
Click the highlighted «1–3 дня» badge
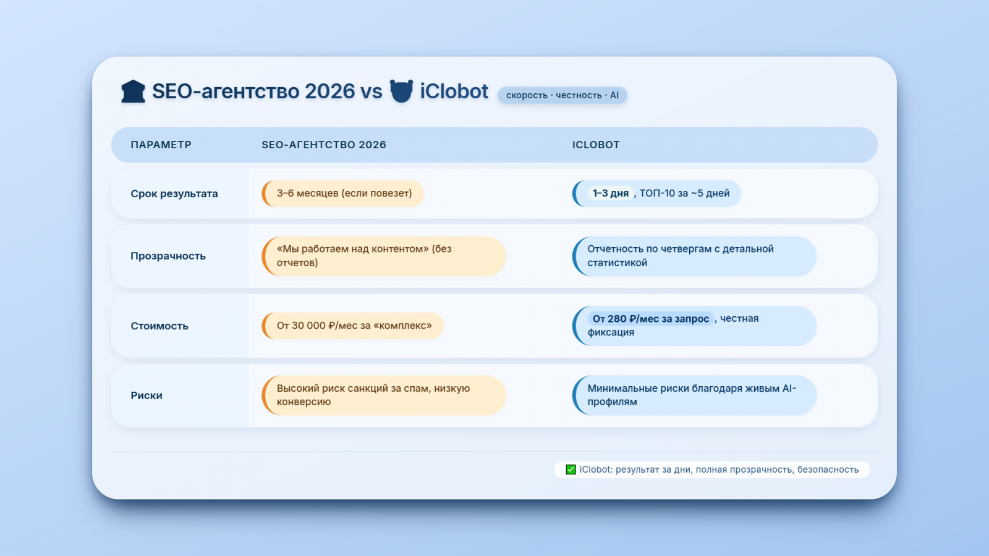click(610, 193)
